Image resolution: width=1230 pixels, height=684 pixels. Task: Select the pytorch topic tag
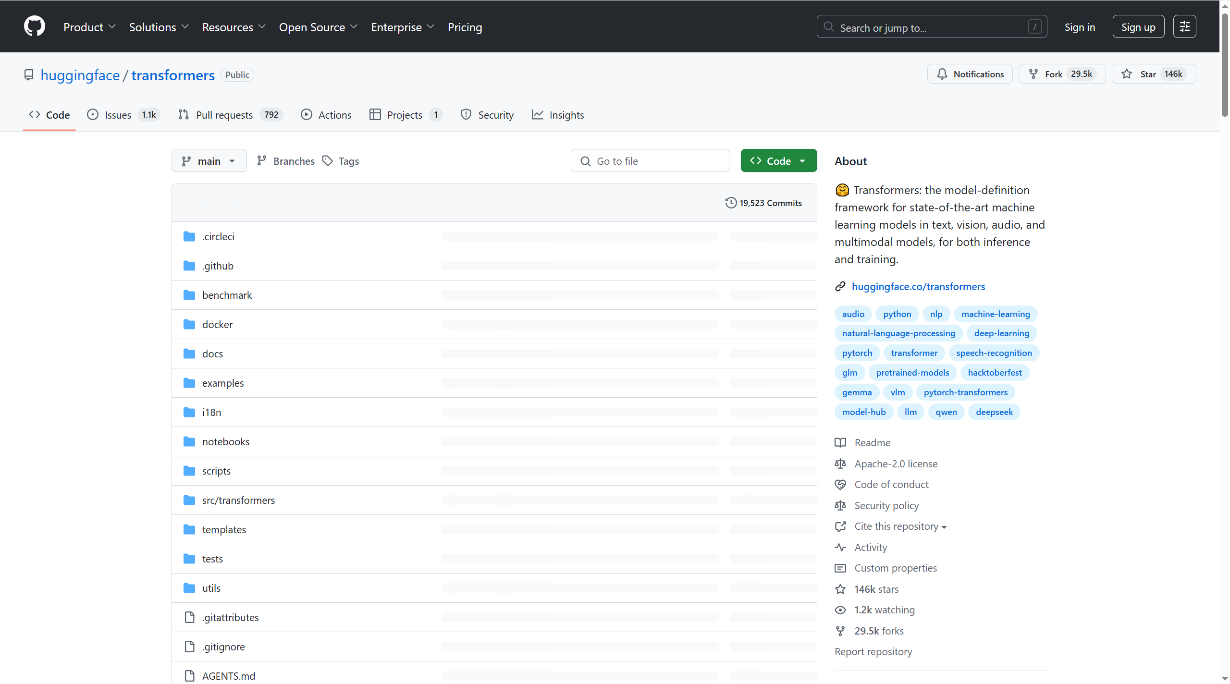pos(857,353)
